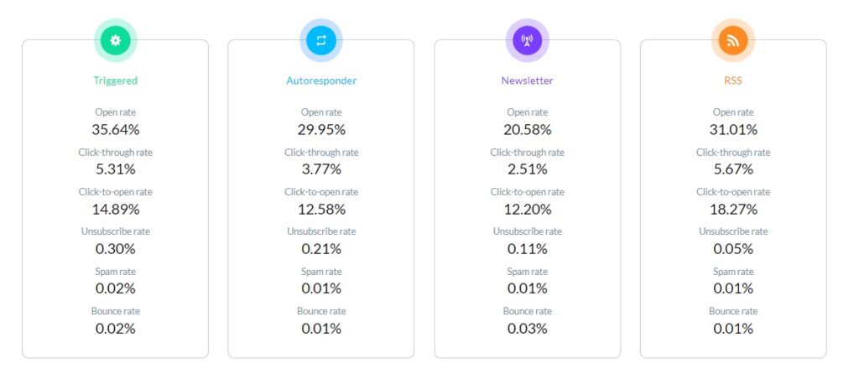Click Triggered open rate value 35.64%

click(x=115, y=130)
